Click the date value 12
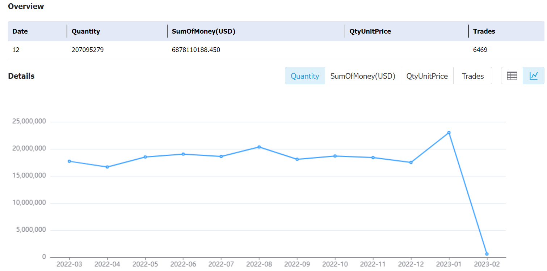 pos(16,50)
